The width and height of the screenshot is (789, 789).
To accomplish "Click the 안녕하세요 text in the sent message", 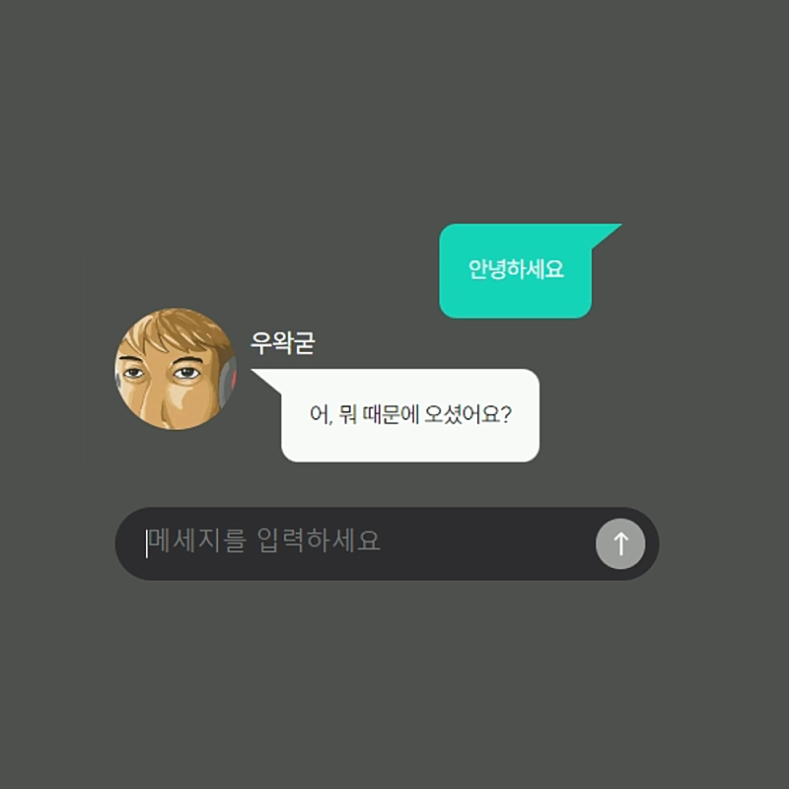I will pos(516,269).
